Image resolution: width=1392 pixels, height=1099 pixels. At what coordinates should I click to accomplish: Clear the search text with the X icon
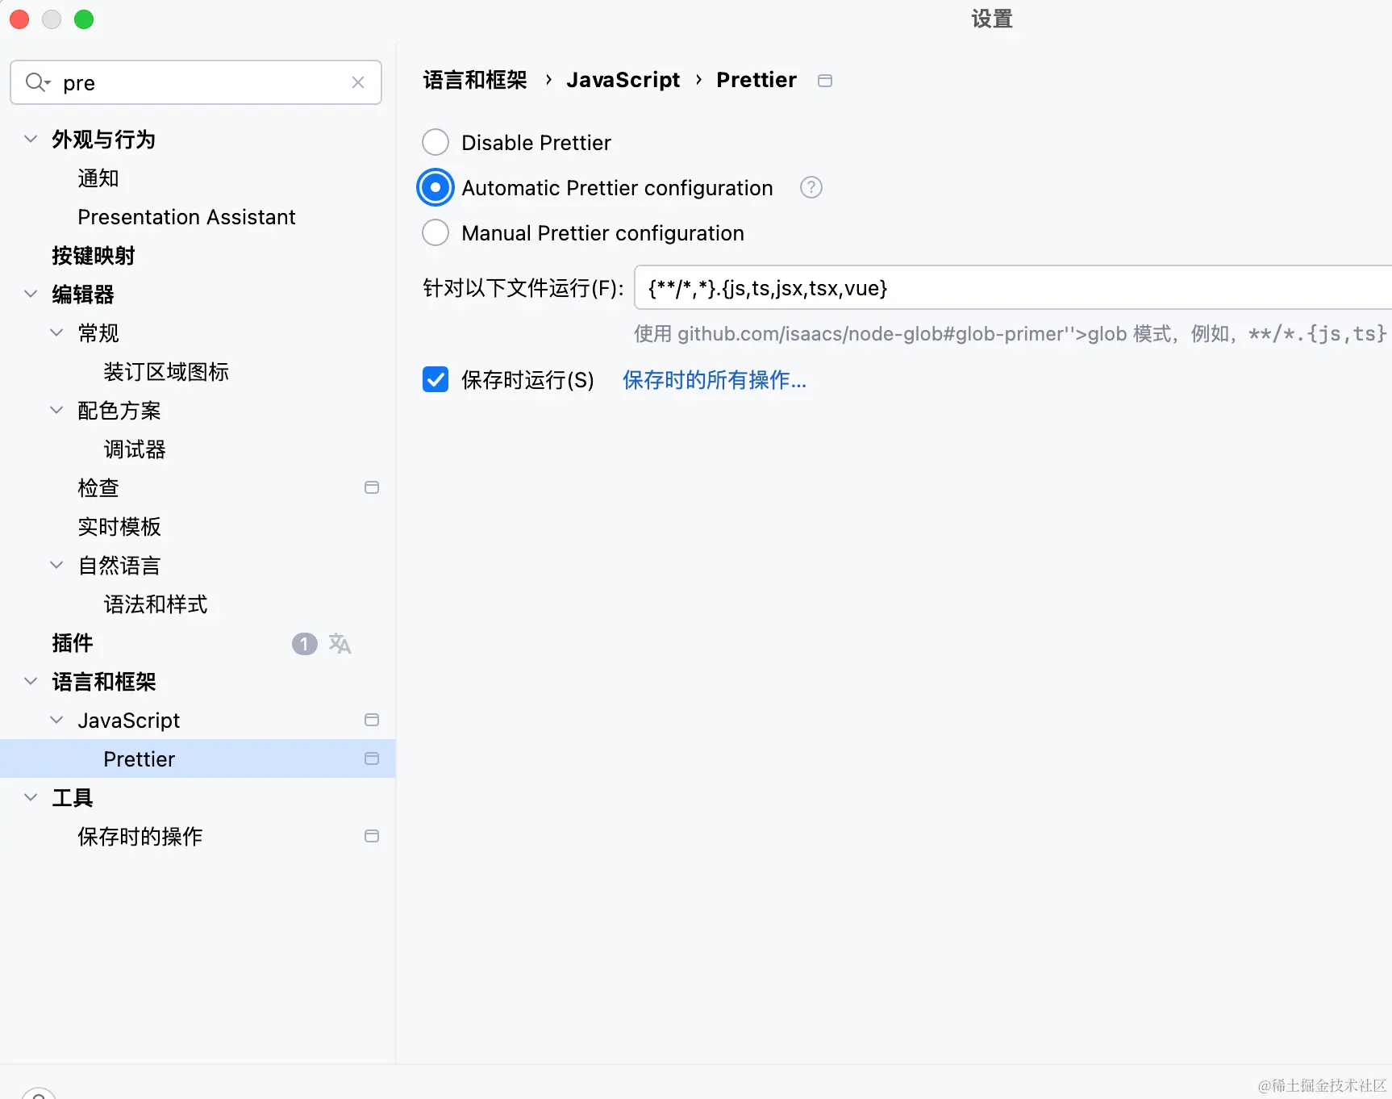tap(358, 82)
